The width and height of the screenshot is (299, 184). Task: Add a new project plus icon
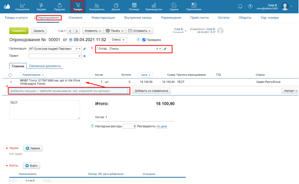click(x=84, y=56)
